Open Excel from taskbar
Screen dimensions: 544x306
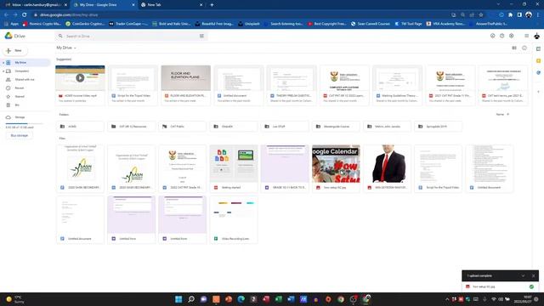pos(278,299)
